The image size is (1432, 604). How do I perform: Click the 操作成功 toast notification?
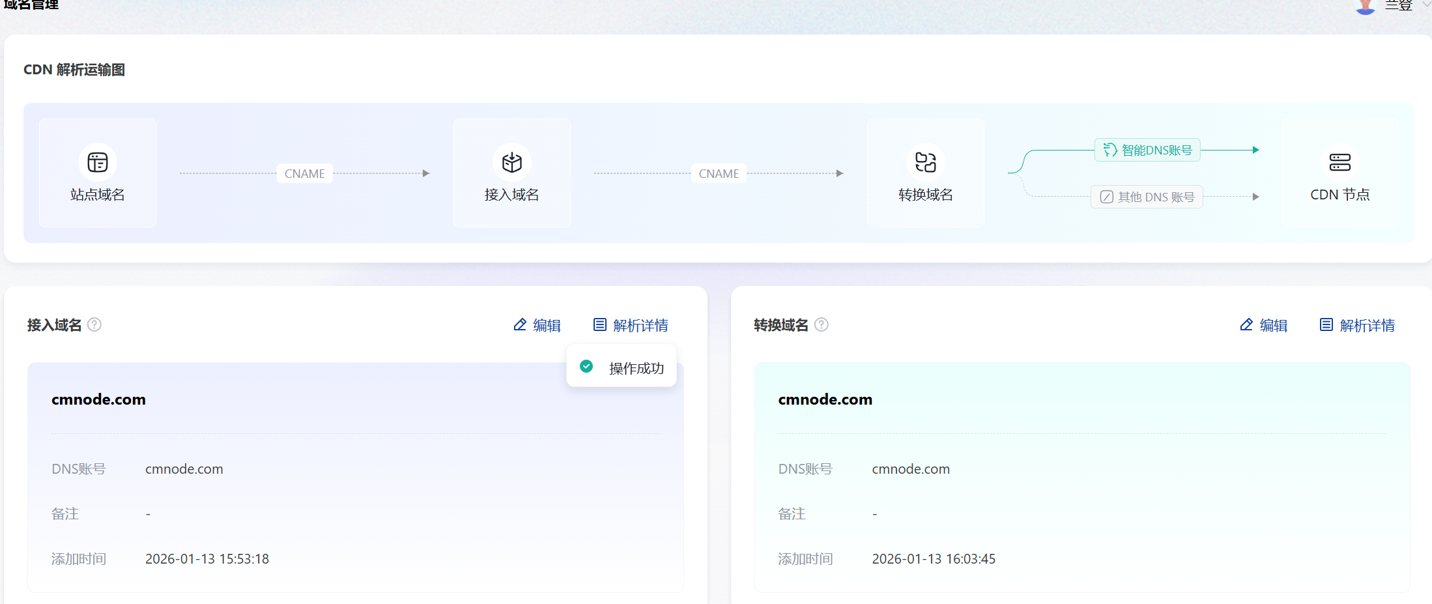pos(622,368)
